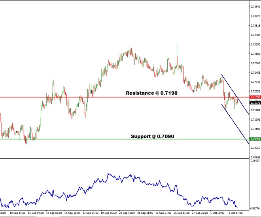Click the '14 Sep 11:00' time label
The height and width of the screenshot is (217, 261).
pos(72,213)
